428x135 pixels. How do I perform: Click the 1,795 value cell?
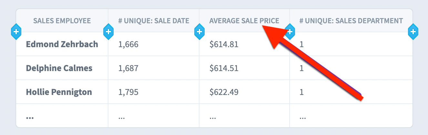[128, 92]
